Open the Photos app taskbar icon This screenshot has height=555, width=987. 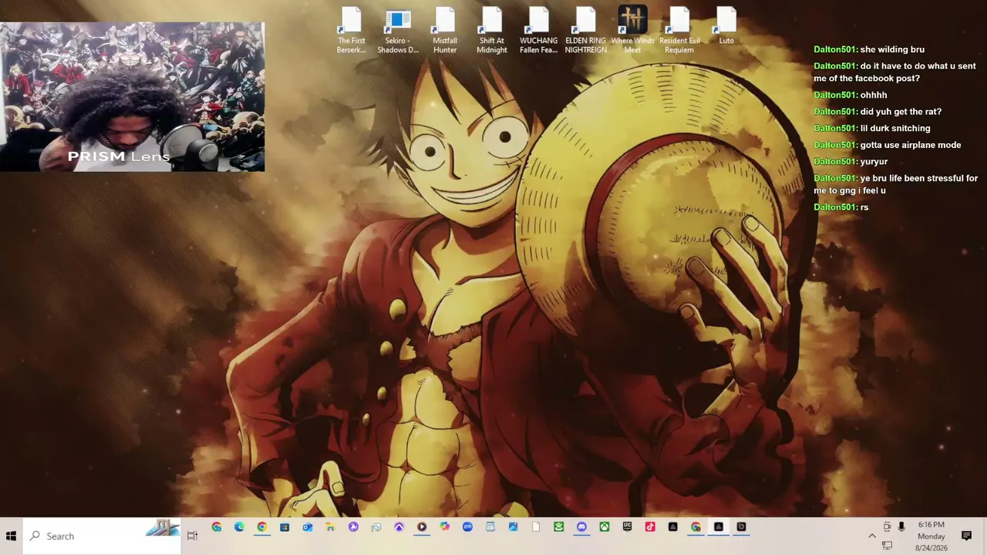point(513,527)
